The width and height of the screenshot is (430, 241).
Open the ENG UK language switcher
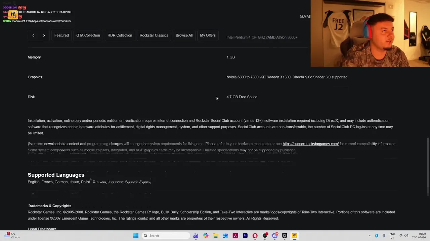point(392,236)
